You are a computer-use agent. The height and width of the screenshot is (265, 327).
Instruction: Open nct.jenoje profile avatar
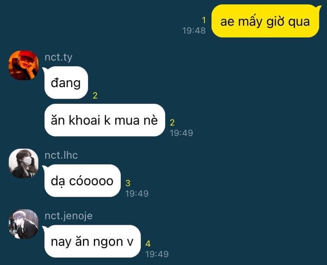pyautogui.click(x=24, y=224)
